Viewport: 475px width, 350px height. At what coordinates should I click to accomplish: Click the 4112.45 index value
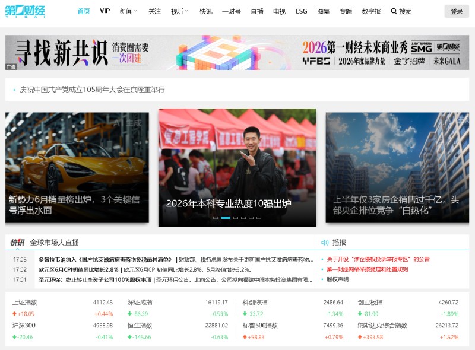(x=103, y=302)
